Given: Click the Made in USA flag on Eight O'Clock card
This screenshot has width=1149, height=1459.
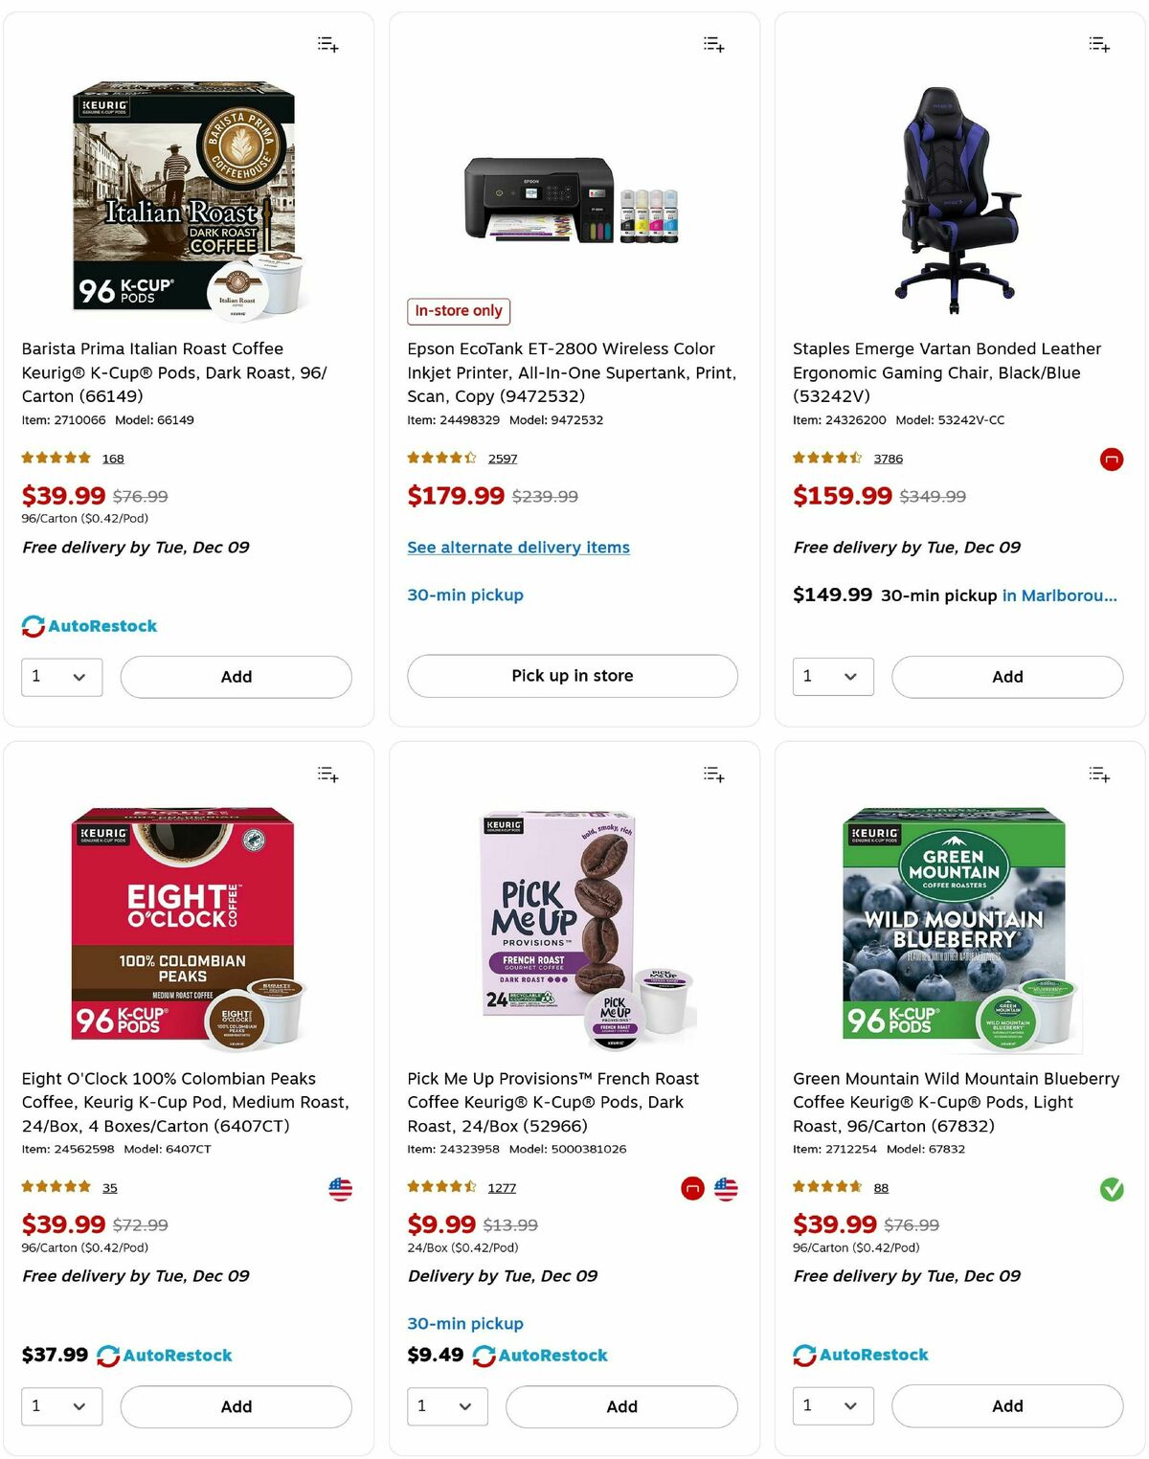Looking at the screenshot, I should click(x=340, y=1189).
